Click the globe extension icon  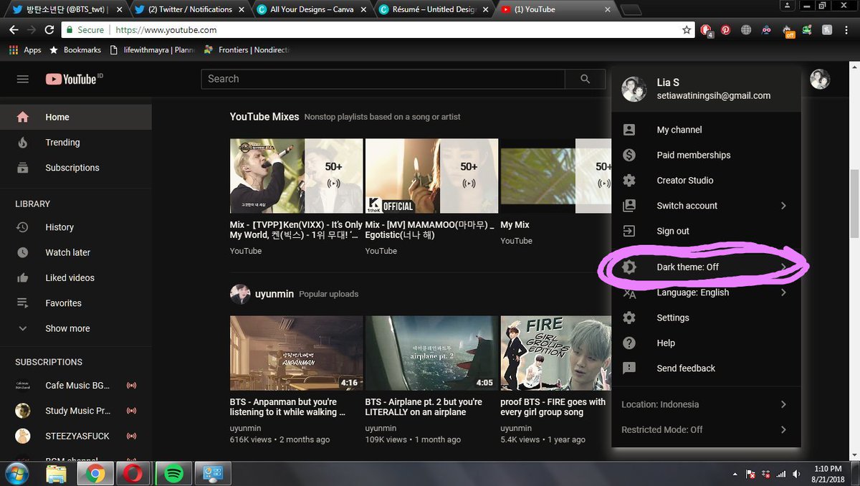[746, 30]
